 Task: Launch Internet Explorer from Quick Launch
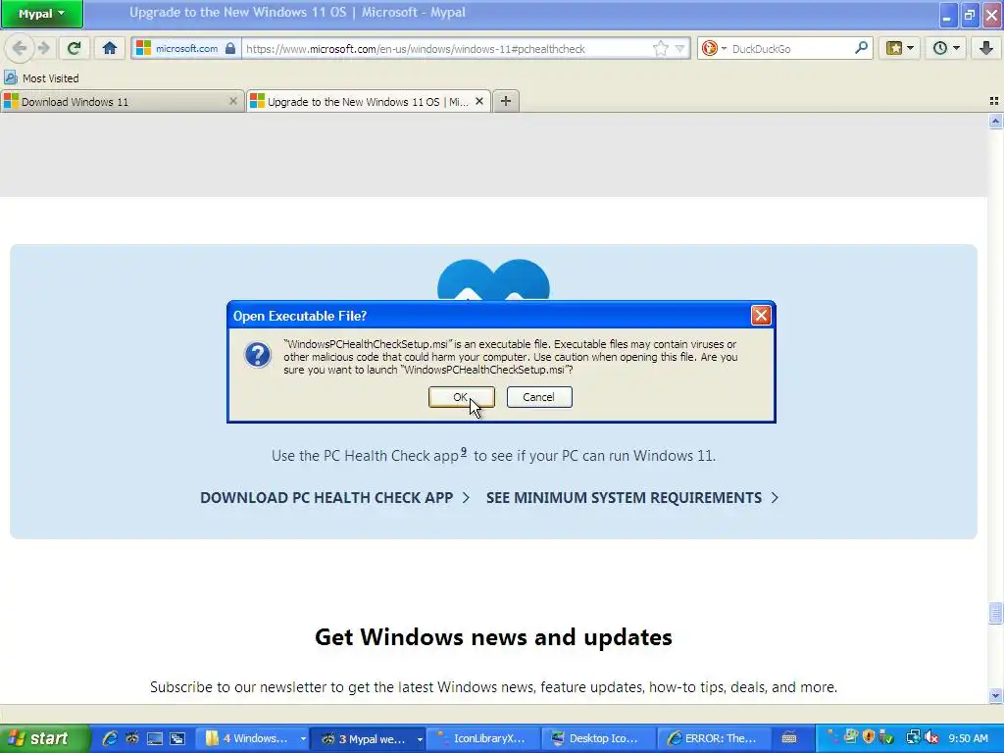(110, 738)
